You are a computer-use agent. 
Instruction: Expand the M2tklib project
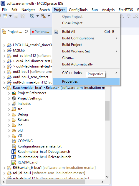pyautogui.click(x=4, y=51)
